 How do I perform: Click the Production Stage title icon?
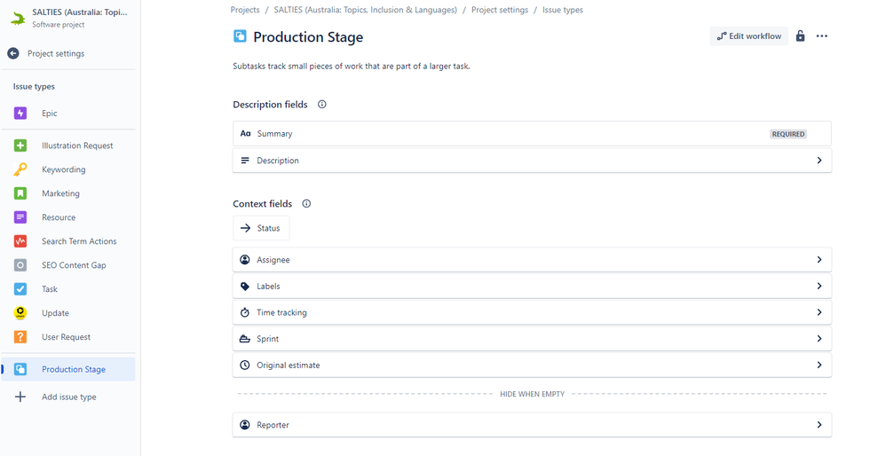(x=240, y=36)
